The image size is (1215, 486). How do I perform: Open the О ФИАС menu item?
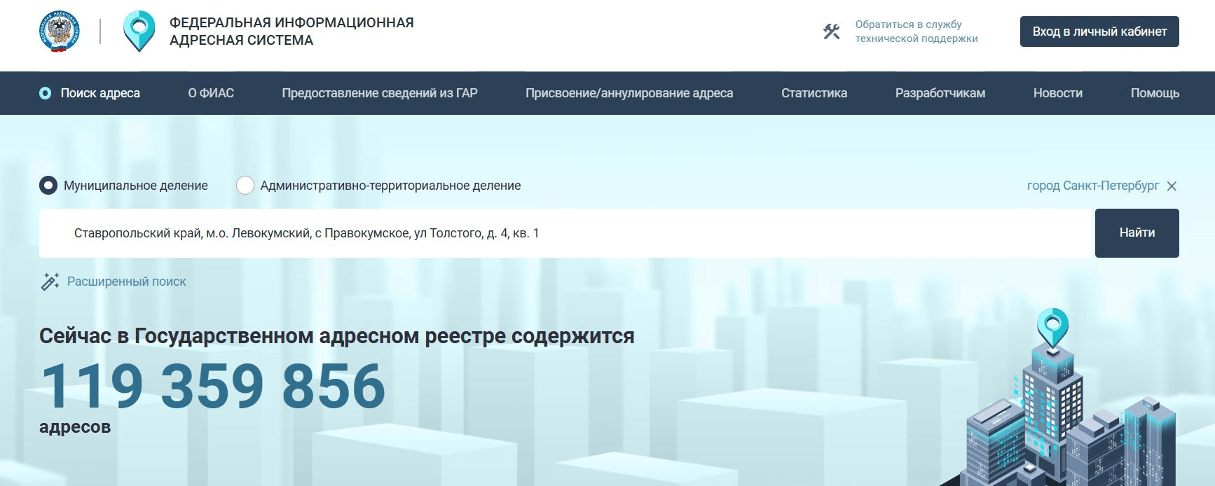pos(211,93)
